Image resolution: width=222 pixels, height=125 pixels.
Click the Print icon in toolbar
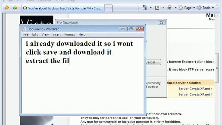click(x=170, y=8)
